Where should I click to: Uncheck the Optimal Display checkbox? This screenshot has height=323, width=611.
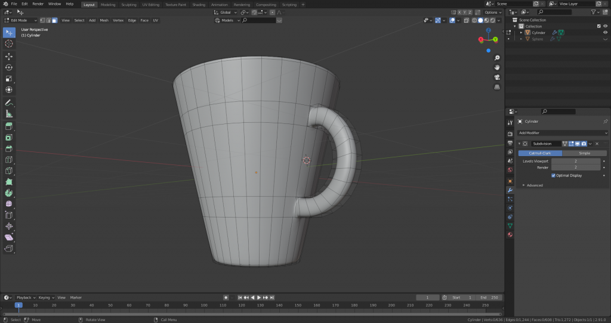pyautogui.click(x=554, y=175)
